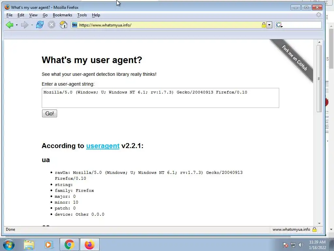Click the status bar security padlock icon
Image resolution: width=334 pixels, height=251 pixels.
point(314,229)
